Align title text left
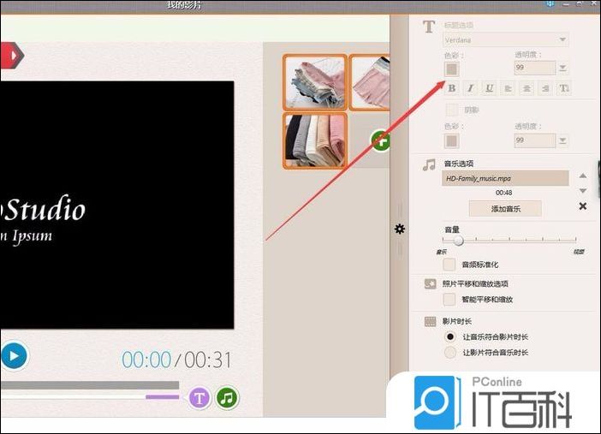Image resolution: width=601 pixels, height=434 pixels. 508,88
